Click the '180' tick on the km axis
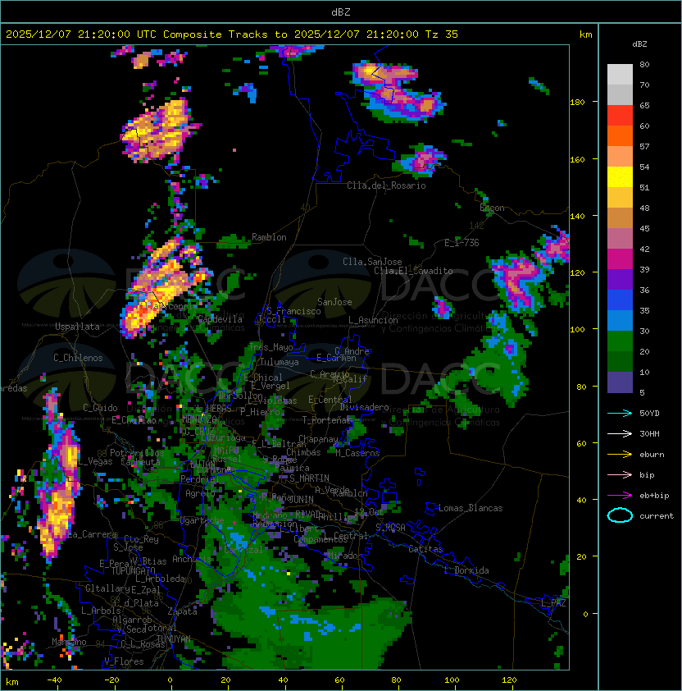682x691 pixels. click(577, 103)
